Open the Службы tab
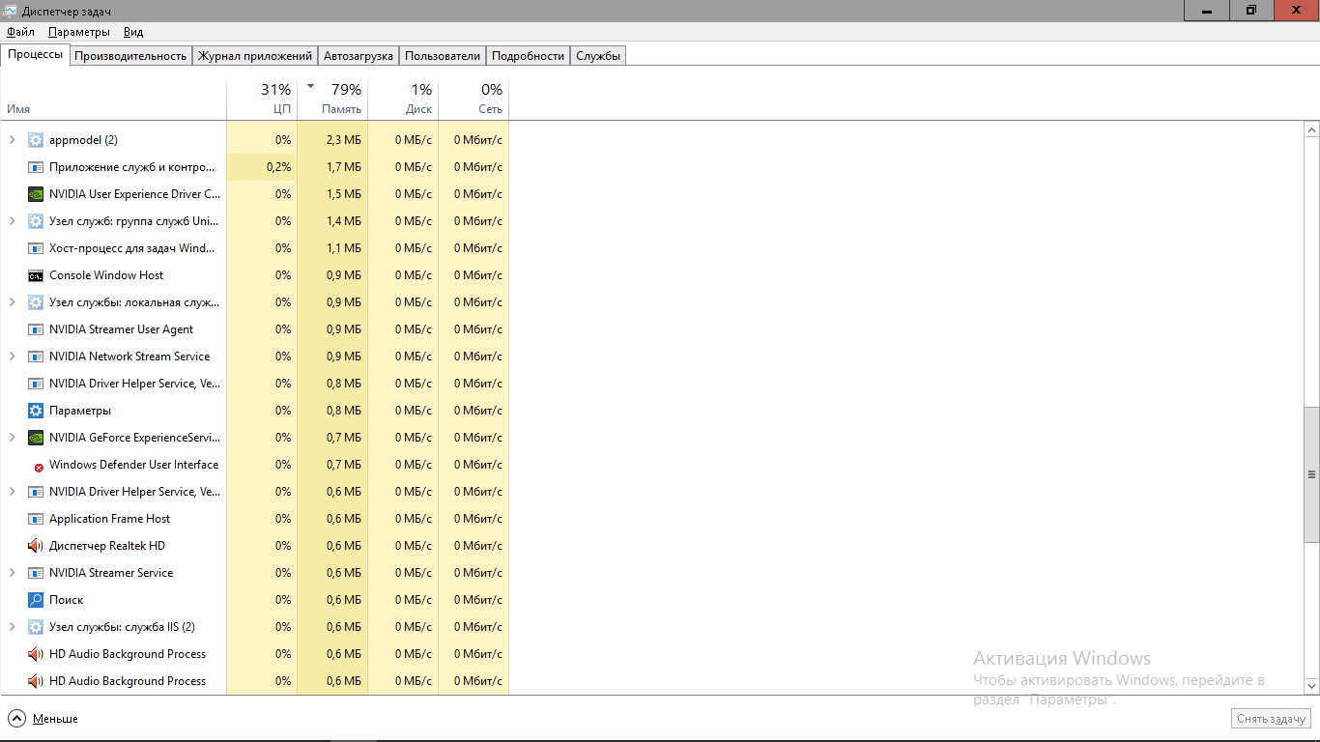Image resolution: width=1320 pixels, height=742 pixels. click(598, 56)
